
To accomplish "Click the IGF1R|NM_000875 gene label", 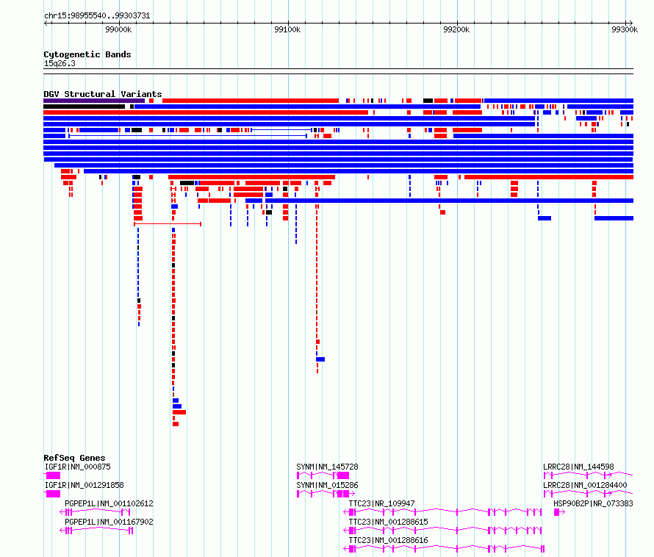I will (x=78, y=467).
